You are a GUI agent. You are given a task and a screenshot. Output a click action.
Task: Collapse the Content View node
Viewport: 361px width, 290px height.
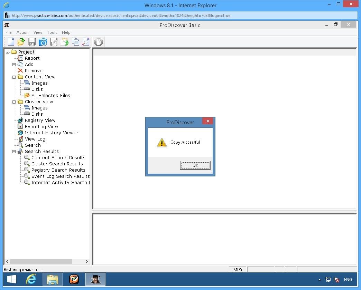(x=14, y=77)
